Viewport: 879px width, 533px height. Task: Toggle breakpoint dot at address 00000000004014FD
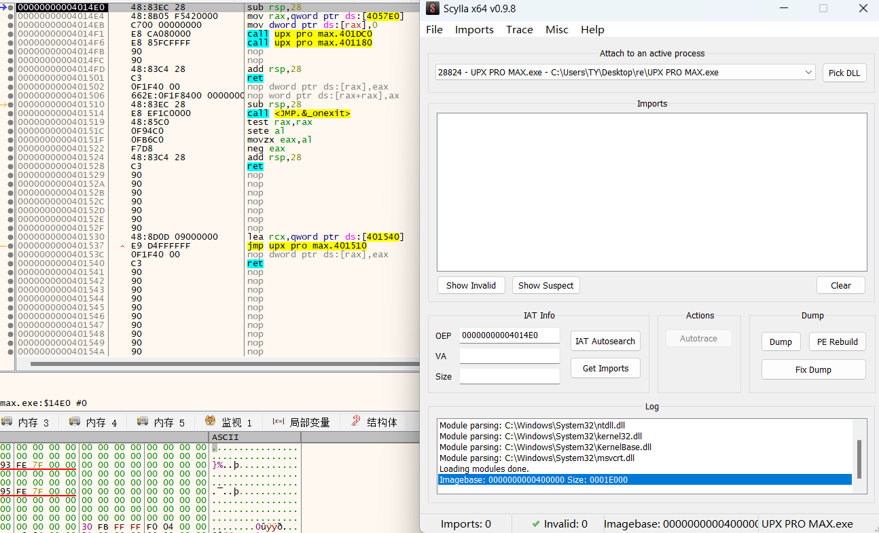coord(10,69)
